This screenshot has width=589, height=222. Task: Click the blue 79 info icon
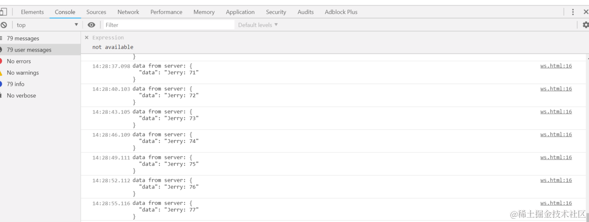click(x=1, y=84)
